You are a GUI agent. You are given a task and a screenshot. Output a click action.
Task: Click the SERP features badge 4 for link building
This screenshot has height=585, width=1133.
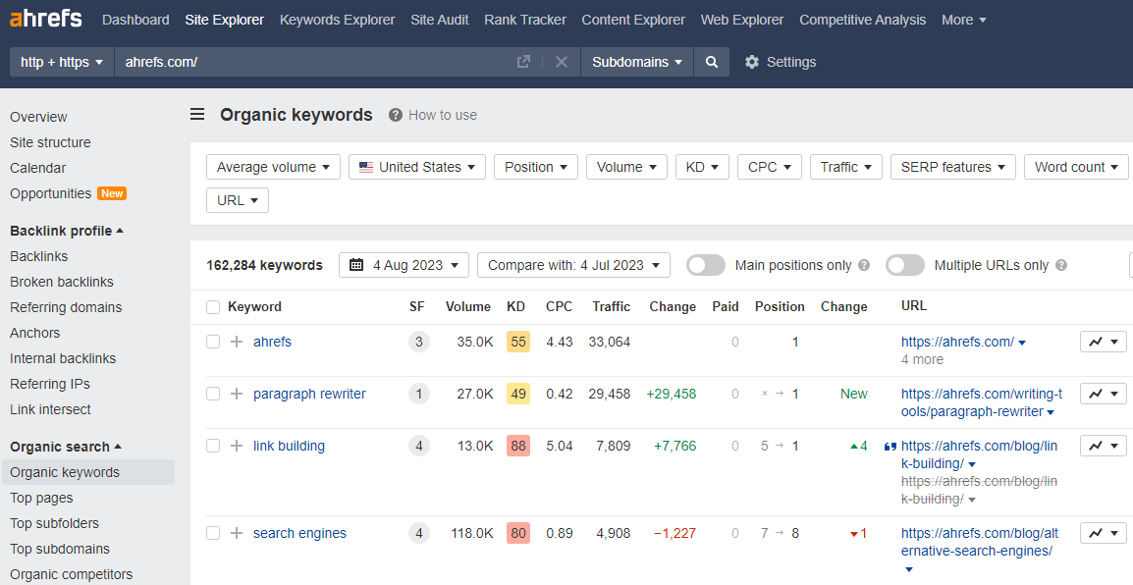[419, 446]
